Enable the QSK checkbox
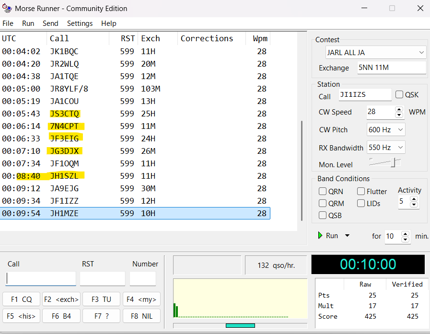Viewport: 430px width, 334px height. point(399,94)
